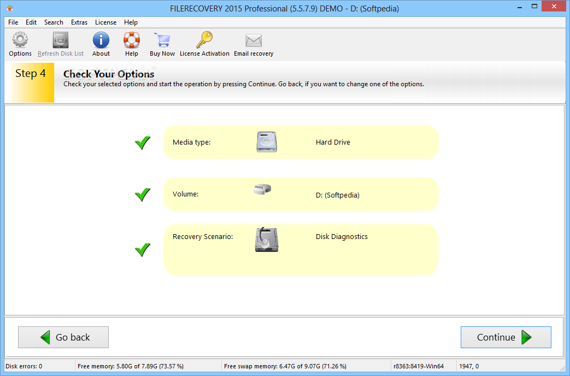
Task: Click 'Disk errors: 0' in status bar
Action: pos(24,366)
